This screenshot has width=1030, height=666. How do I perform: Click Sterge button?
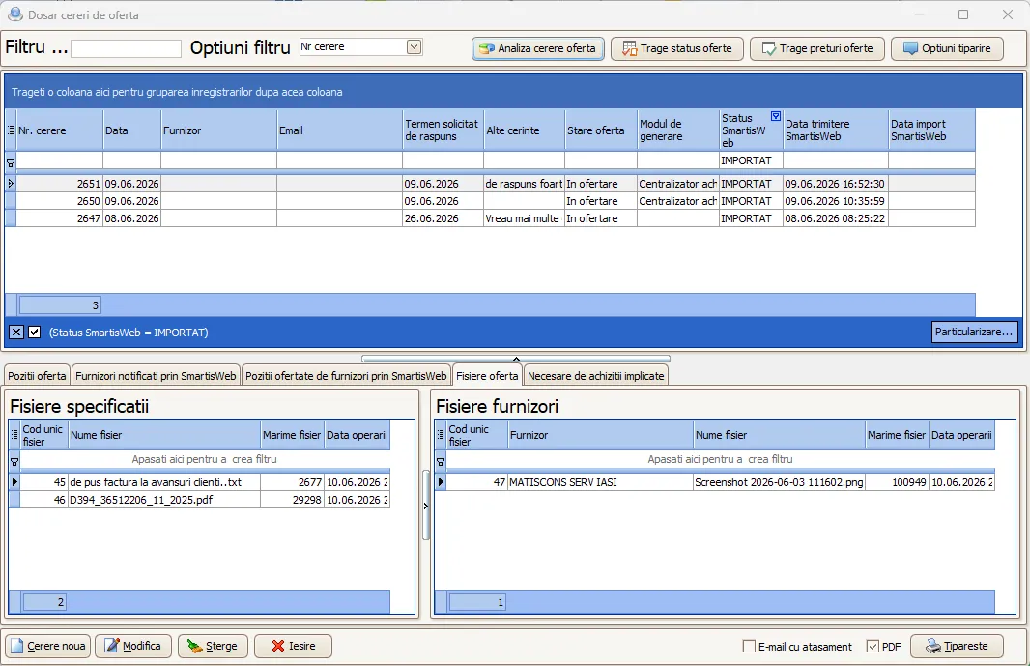pyautogui.click(x=213, y=647)
